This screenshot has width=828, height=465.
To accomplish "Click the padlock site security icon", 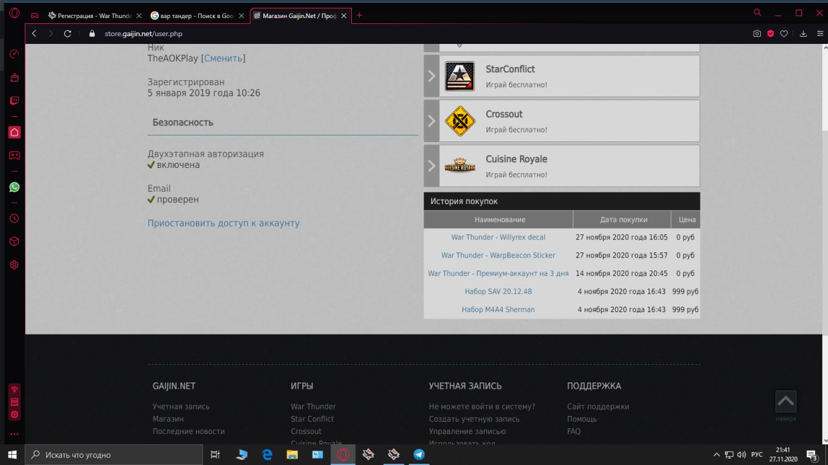I will coord(92,34).
